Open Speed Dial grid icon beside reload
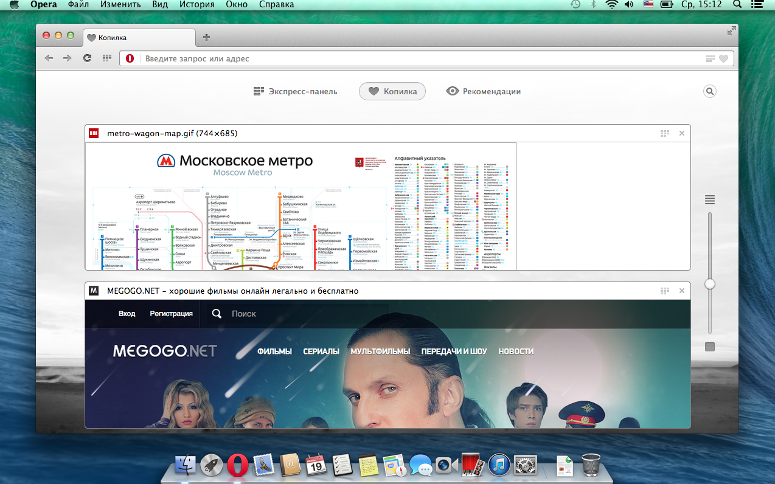 coord(106,58)
